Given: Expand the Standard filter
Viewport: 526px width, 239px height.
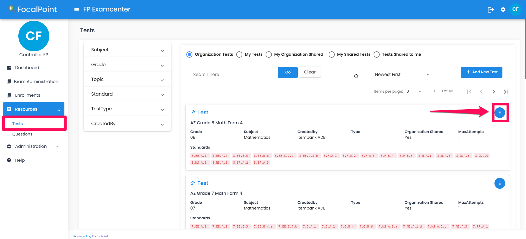Looking at the screenshot, I should point(127,94).
